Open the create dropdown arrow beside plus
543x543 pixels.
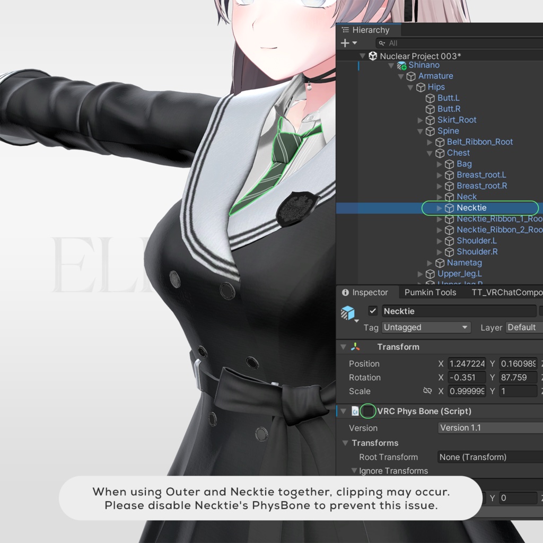355,43
